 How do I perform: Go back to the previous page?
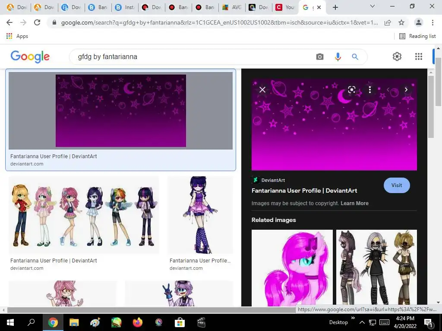point(9,22)
